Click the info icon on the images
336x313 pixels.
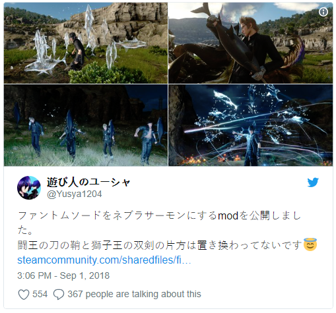tap(323, 12)
